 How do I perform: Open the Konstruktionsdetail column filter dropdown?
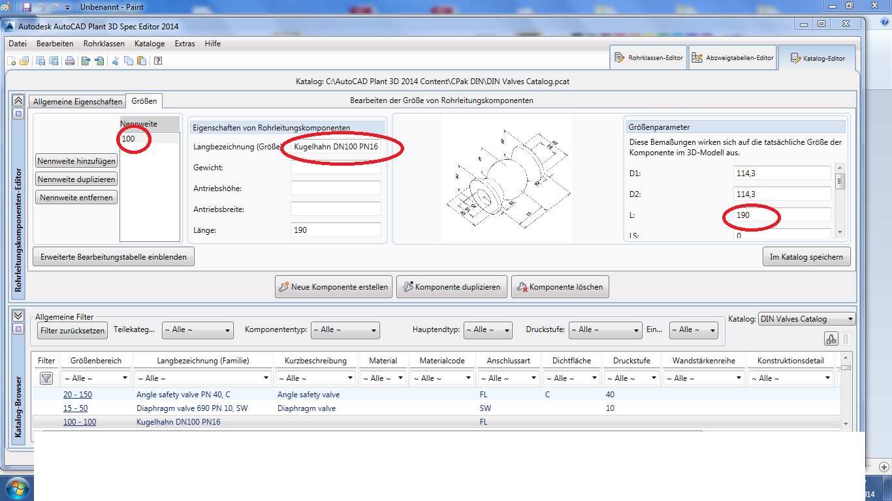(x=791, y=378)
